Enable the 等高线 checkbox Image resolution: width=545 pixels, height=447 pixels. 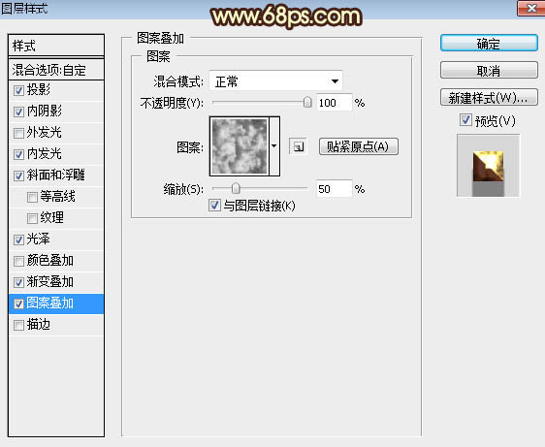click(32, 197)
